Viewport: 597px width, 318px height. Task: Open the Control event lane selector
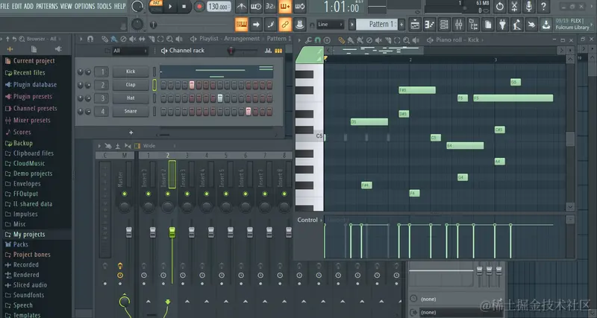(309, 220)
